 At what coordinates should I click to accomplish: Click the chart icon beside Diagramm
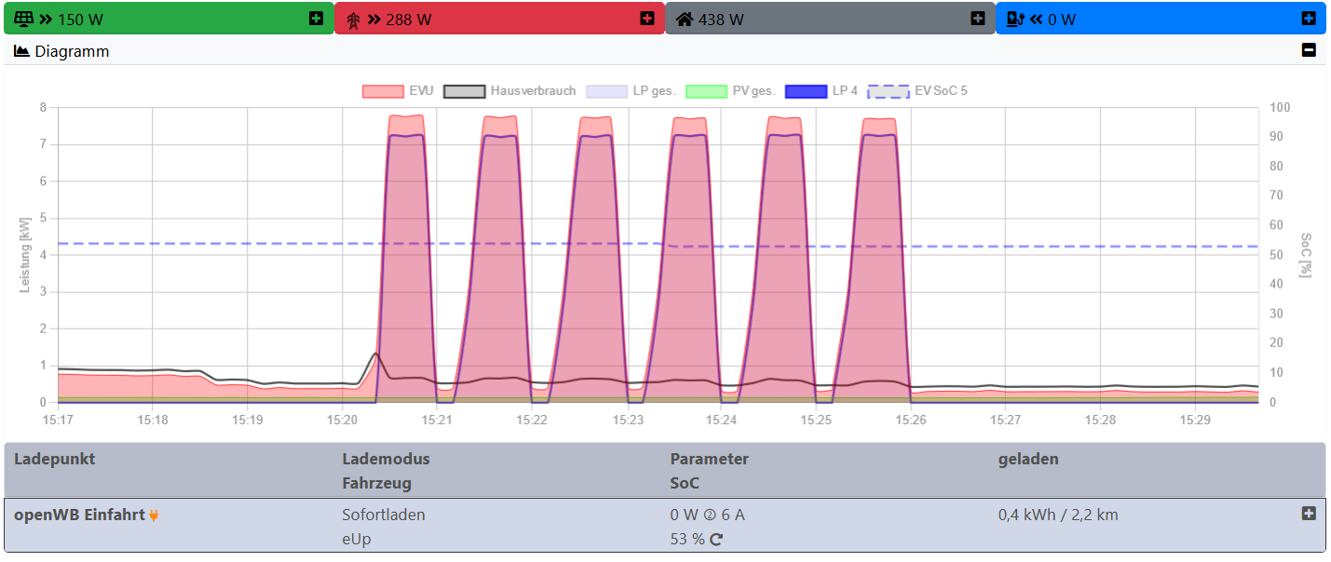(x=22, y=51)
